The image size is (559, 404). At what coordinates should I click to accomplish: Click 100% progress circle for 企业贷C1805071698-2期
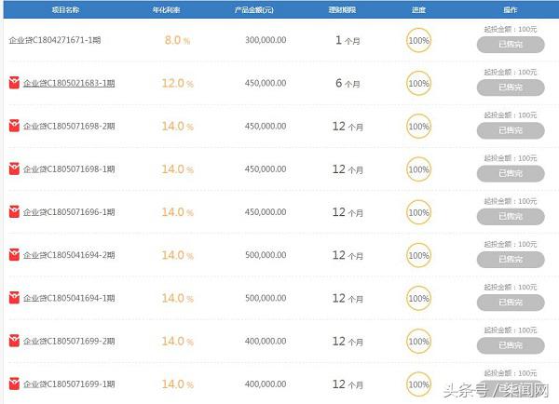[418, 127]
